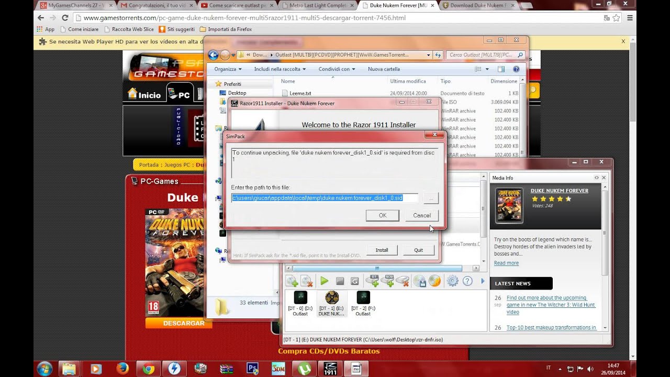Click the Add Image icon in Daemon Tools
Viewport: 670px width, 377px height.
pos(292,281)
